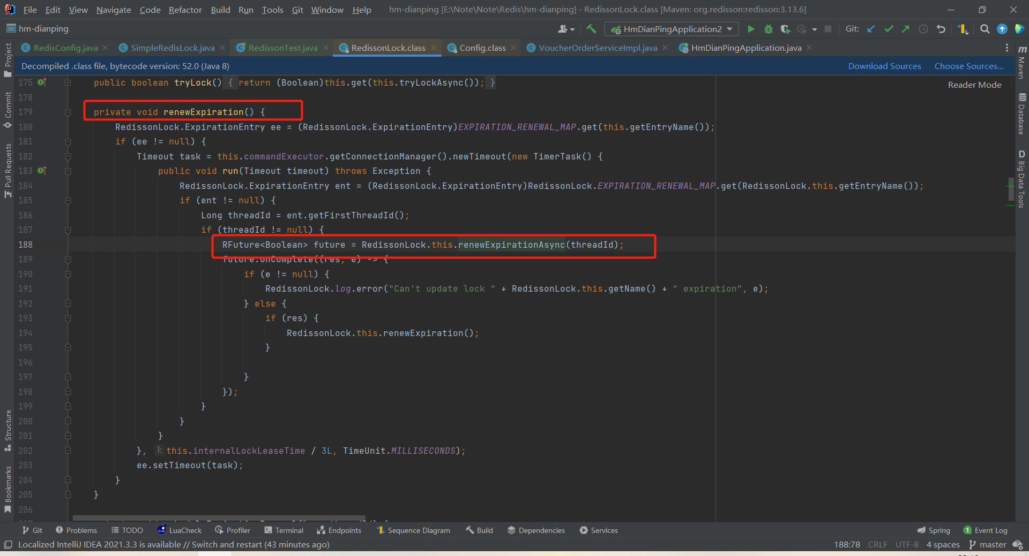Close the RedissonTest.java tab
Image resolution: width=1029 pixels, height=556 pixels.
pyautogui.click(x=326, y=48)
